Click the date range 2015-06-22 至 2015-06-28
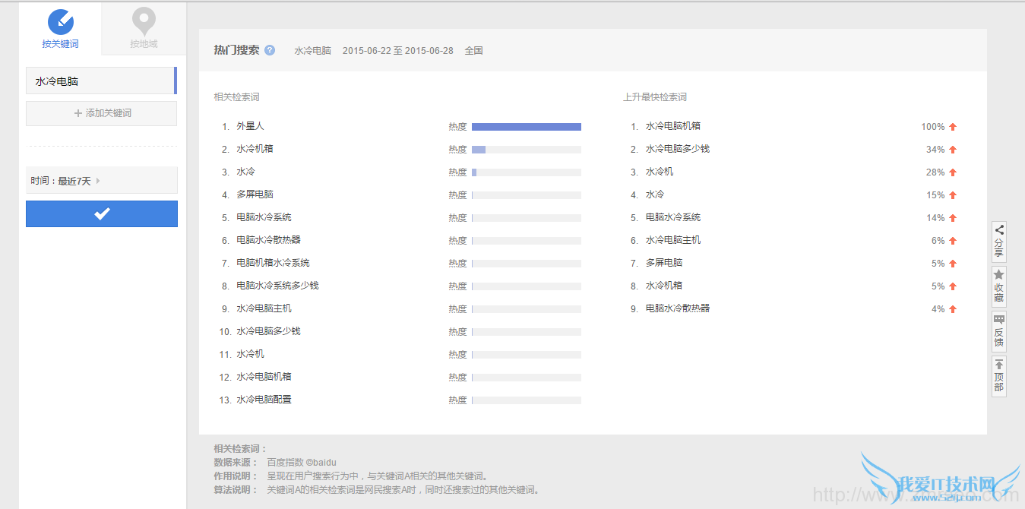Image resolution: width=1025 pixels, height=509 pixels. [398, 51]
